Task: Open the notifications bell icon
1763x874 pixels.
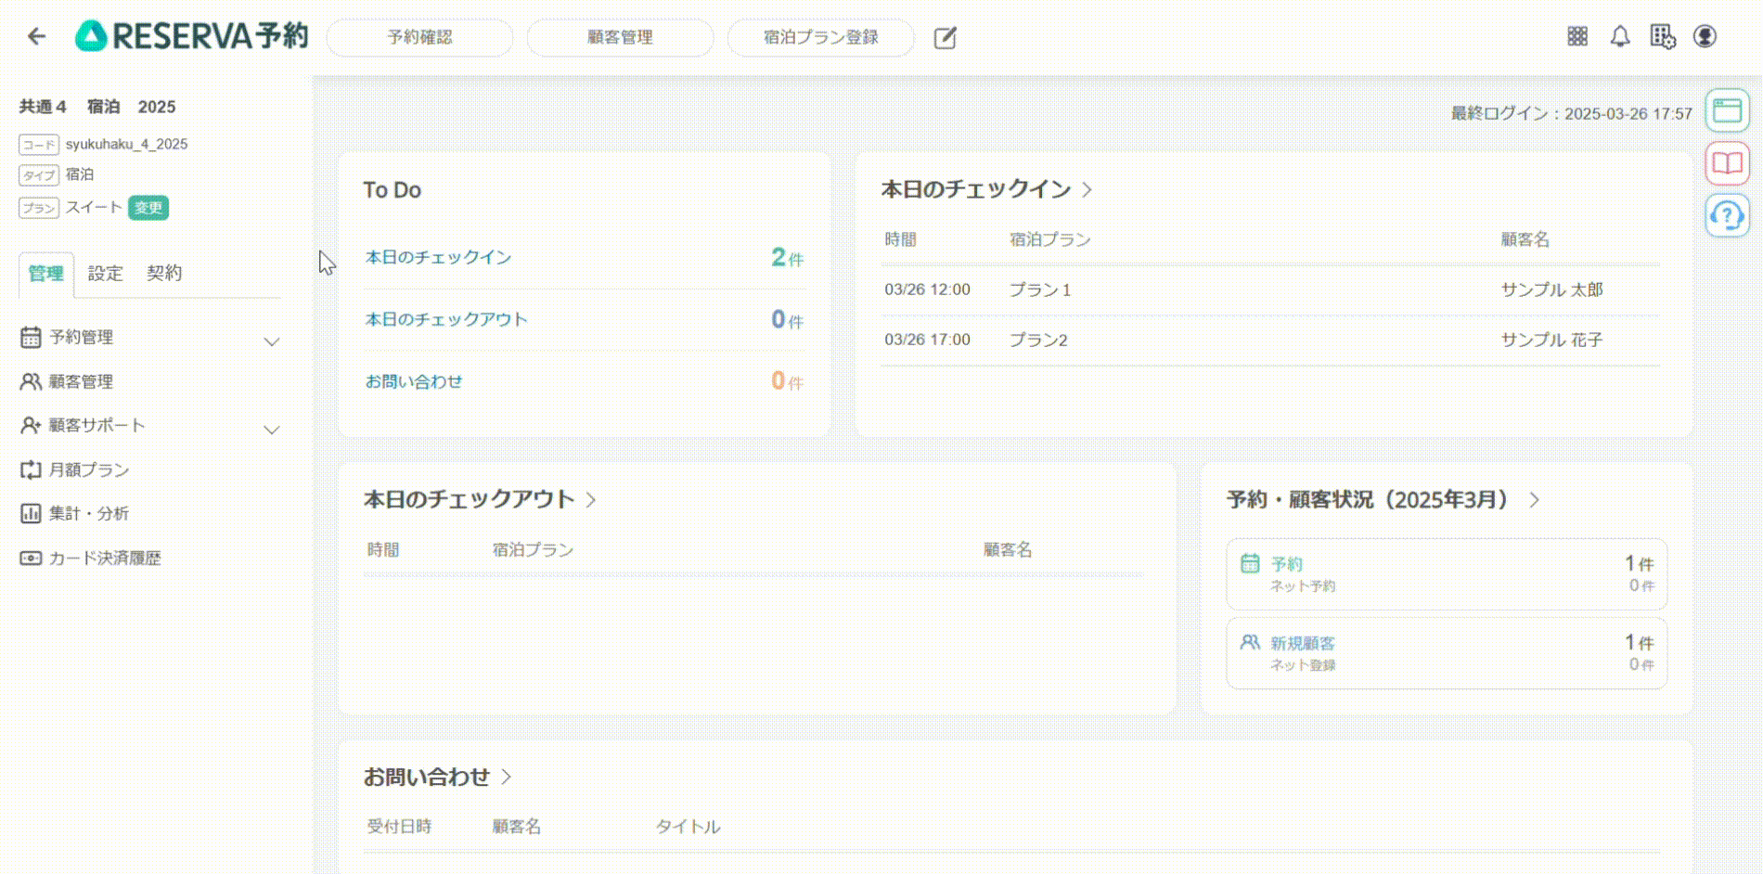Action: tap(1620, 36)
